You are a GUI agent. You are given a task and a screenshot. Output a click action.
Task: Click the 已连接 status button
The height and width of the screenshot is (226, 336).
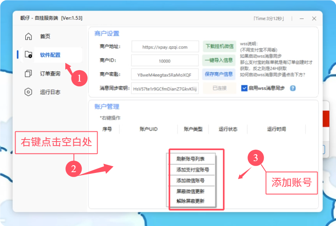[x=219, y=88]
